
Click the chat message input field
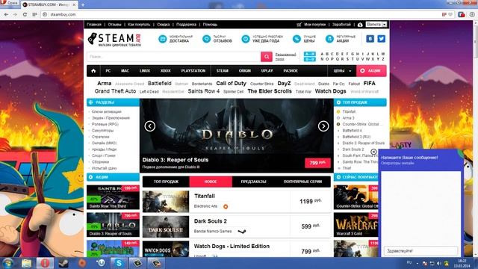pyautogui.click(x=420, y=251)
